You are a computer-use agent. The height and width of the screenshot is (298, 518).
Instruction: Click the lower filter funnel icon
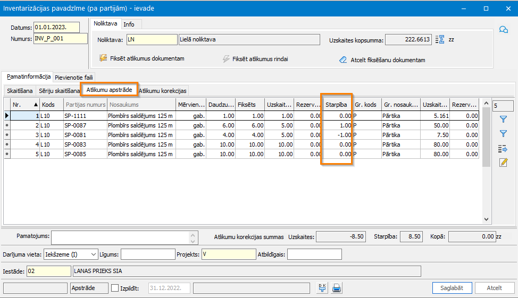(503, 133)
